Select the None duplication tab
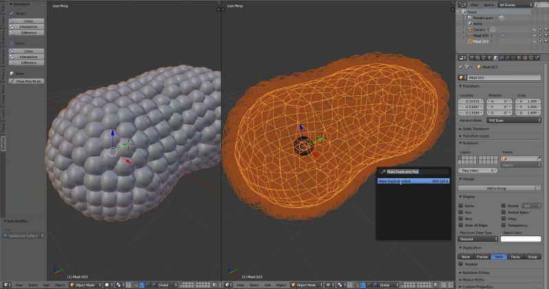This screenshot has height=289, width=549. (466, 257)
